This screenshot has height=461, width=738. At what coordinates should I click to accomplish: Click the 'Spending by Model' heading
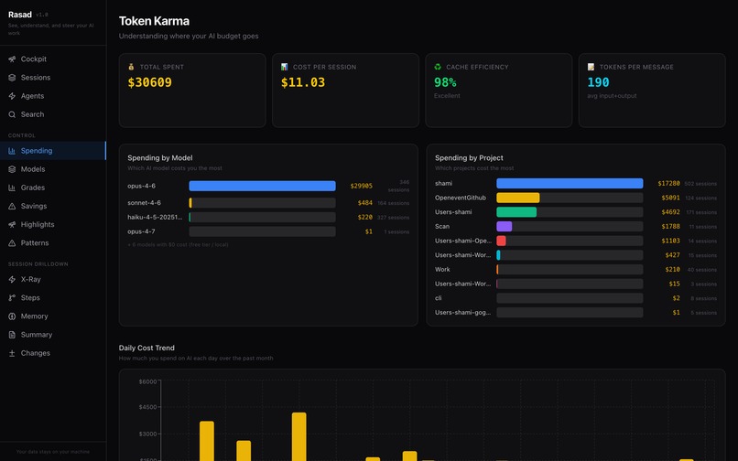click(x=160, y=158)
